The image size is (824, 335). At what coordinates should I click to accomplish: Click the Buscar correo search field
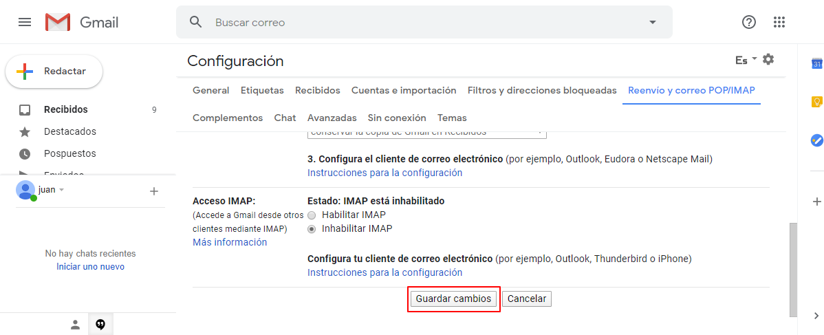424,22
